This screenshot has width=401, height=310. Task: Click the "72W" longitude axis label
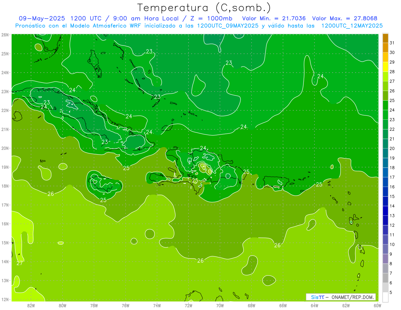[188, 305]
